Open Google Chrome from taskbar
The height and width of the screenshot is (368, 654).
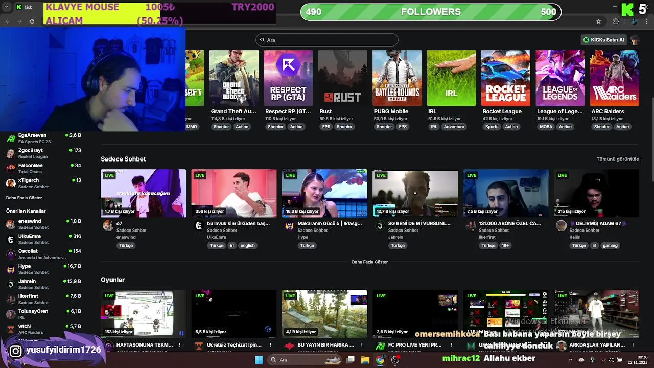380,360
